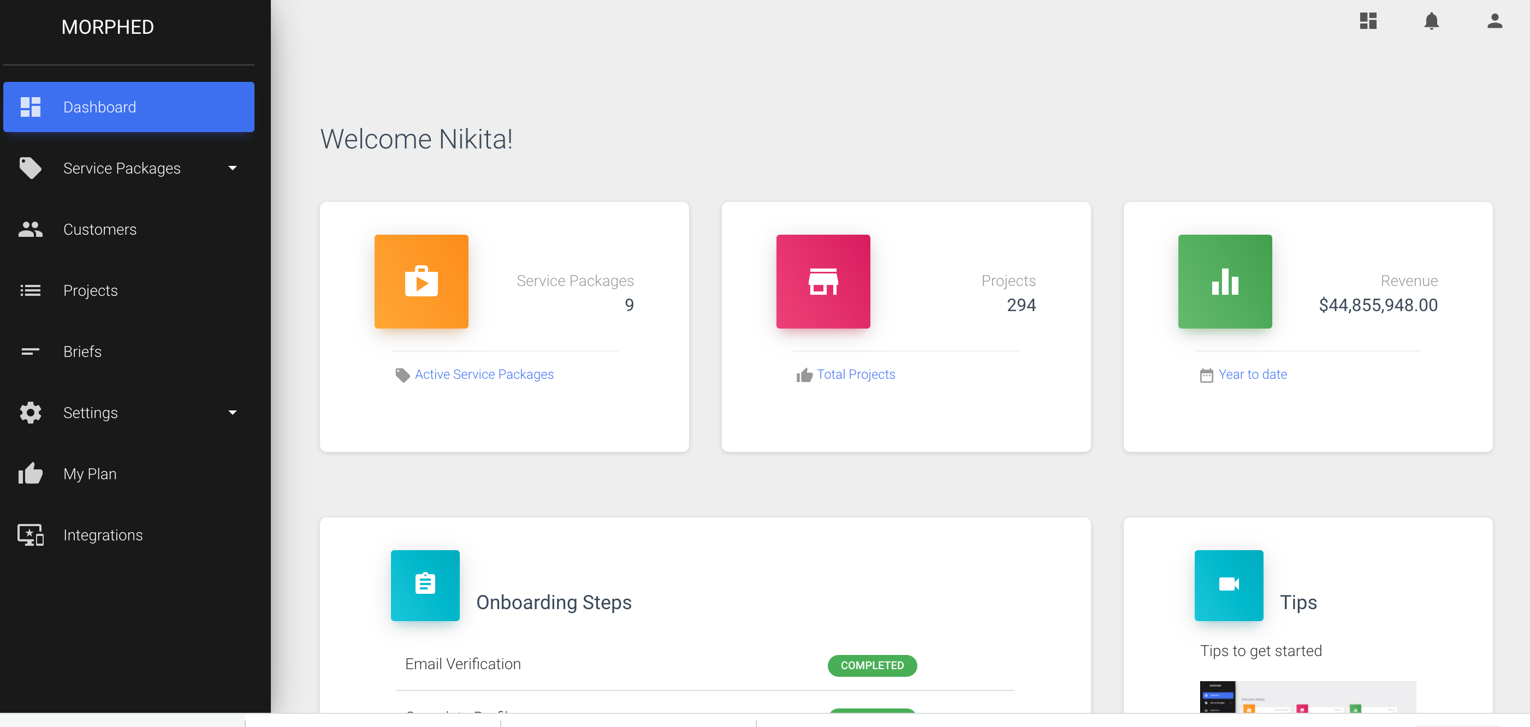Open Customers from the sidebar
1530x727 pixels.
tap(100, 230)
